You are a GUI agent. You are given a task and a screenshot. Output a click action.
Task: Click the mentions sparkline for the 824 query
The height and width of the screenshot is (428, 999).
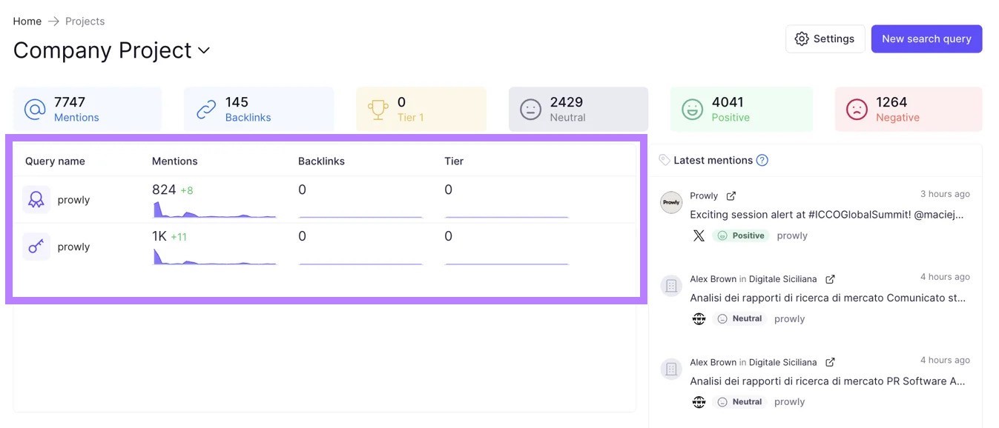tap(214, 210)
